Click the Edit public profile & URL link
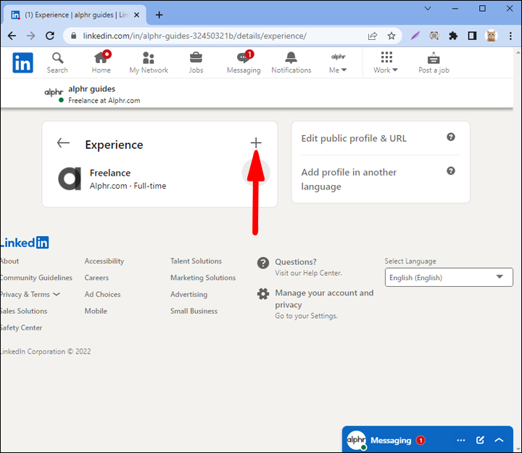This screenshot has width=522, height=453. (x=354, y=138)
